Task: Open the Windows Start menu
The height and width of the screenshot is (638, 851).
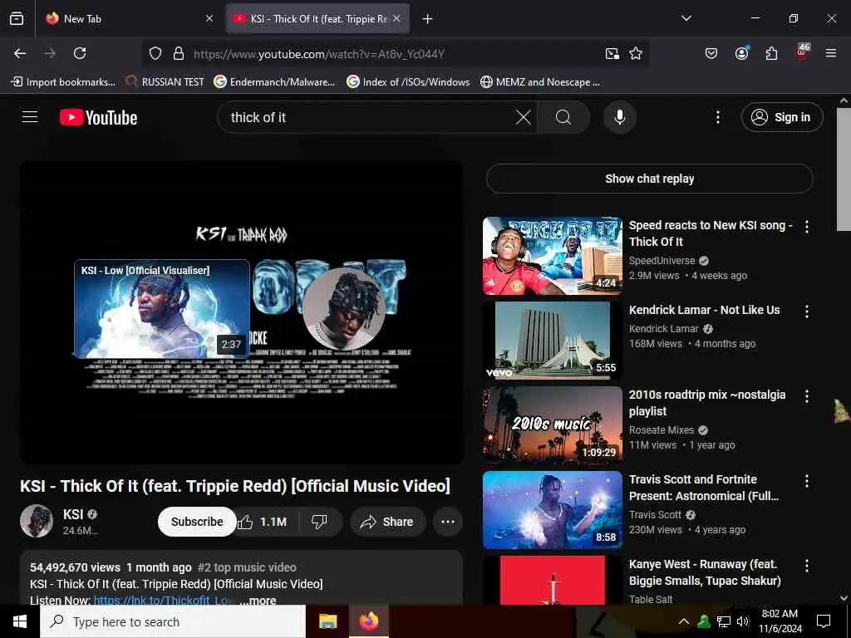Action: (20, 621)
